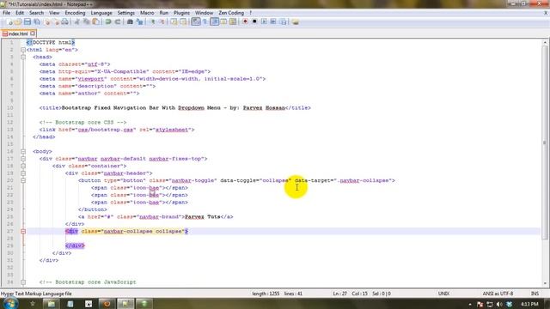Click UNIX line ending in status bar
Viewport: 550px width, 309px height.
(x=443, y=294)
